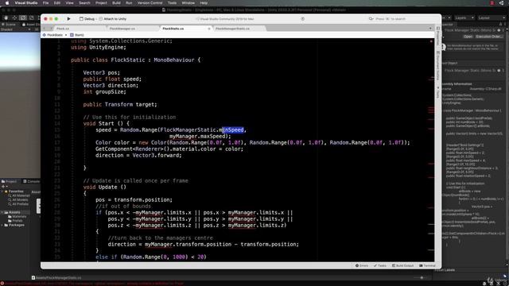Open the Tasks pad
This screenshot has width=509, height=286.
(380, 265)
